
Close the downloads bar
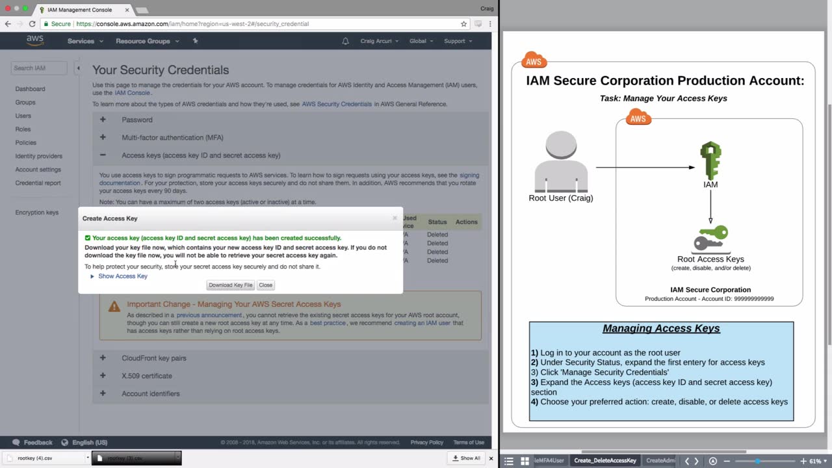pyautogui.click(x=491, y=458)
